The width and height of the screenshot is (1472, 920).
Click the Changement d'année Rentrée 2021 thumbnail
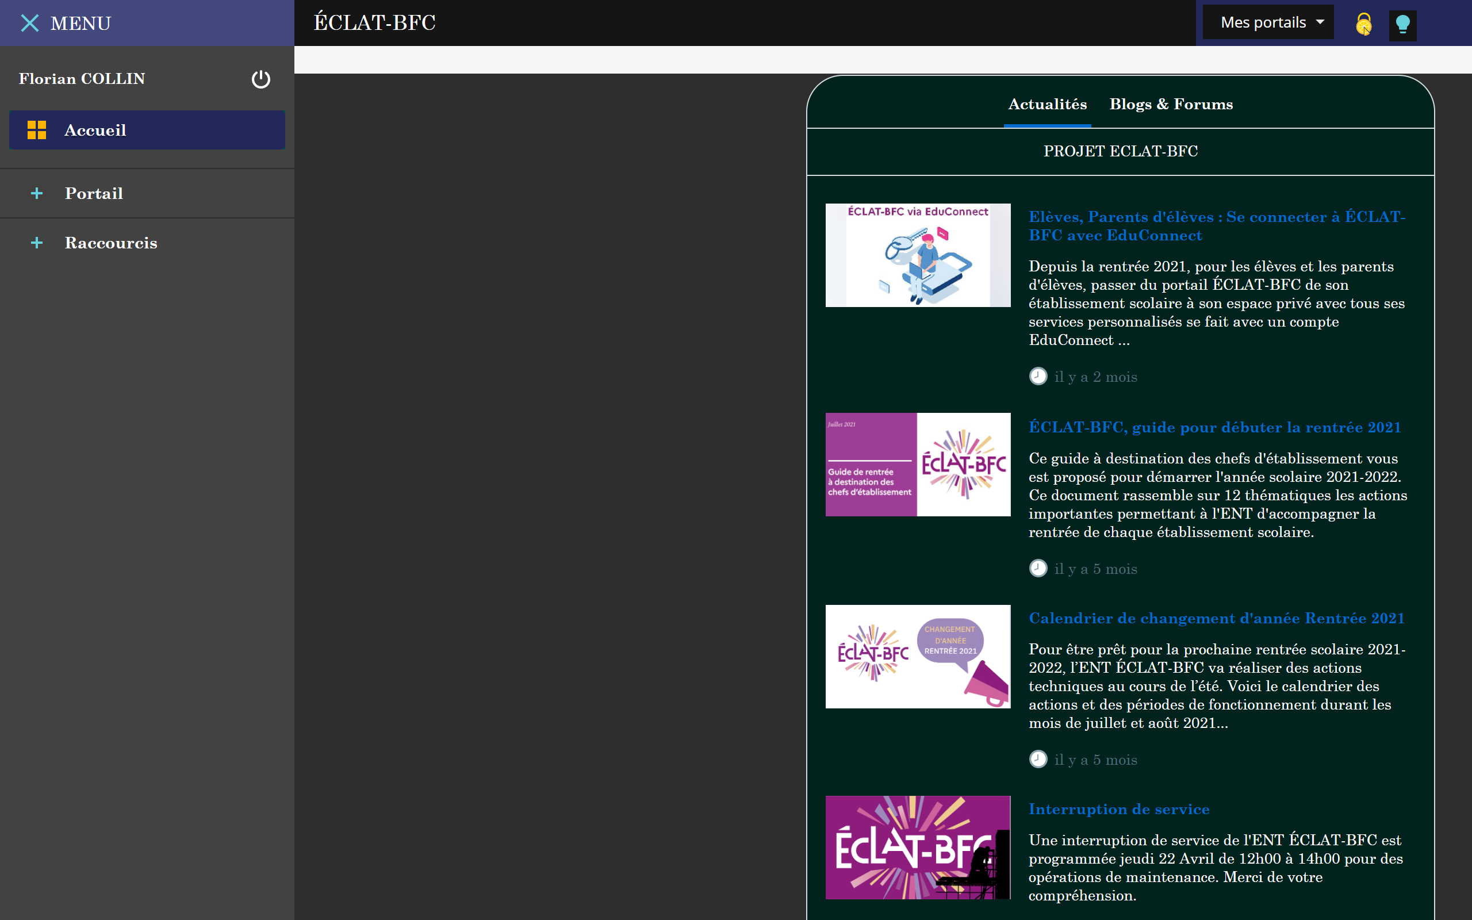[x=918, y=657]
